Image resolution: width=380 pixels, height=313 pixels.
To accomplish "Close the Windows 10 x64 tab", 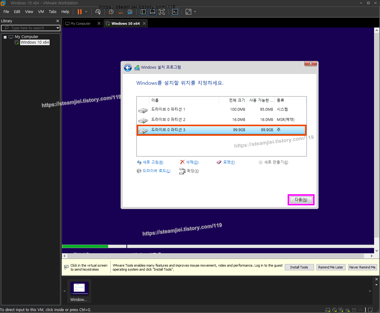I will click(144, 24).
